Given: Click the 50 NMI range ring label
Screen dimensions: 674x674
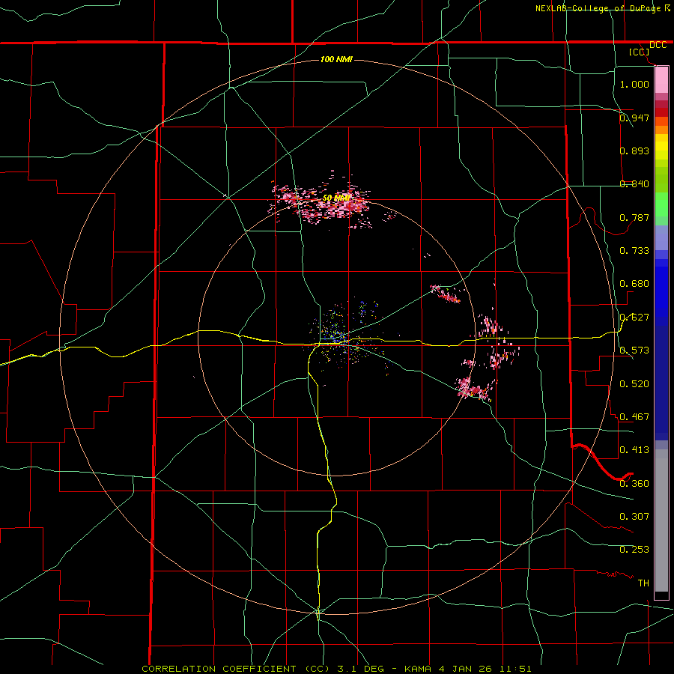Looking at the screenshot, I should [x=336, y=198].
